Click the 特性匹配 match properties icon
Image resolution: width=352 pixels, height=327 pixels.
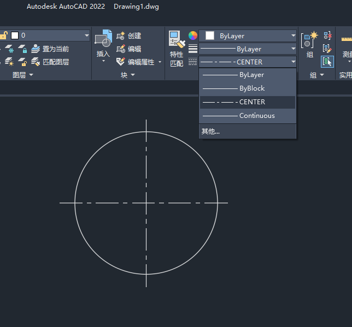pos(177,39)
